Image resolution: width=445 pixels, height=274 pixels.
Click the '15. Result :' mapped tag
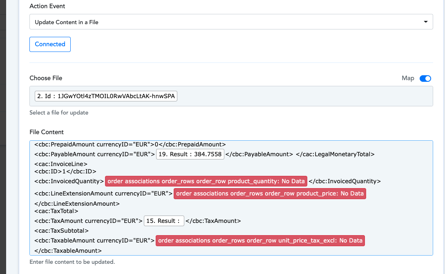(164, 221)
